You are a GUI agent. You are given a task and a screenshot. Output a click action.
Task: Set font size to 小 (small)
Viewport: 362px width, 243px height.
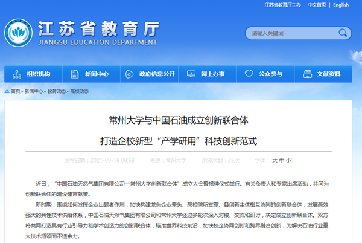[288, 160]
